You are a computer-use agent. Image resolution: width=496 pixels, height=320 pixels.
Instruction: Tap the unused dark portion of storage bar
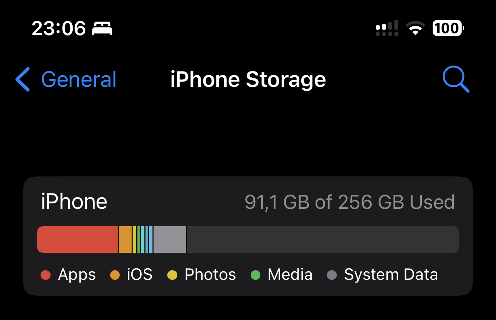coord(323,240)
